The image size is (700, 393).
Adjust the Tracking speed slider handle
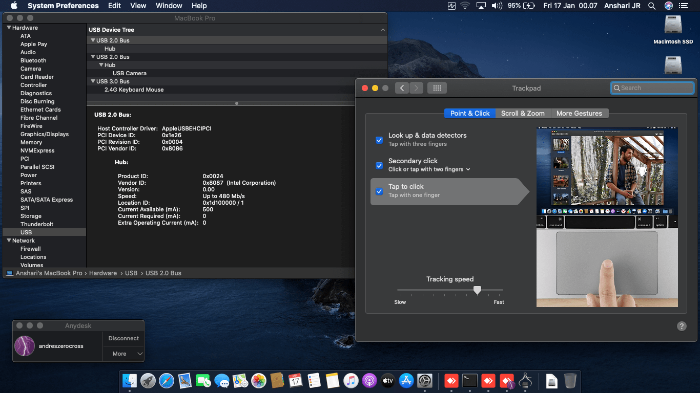tap(477, 290)
